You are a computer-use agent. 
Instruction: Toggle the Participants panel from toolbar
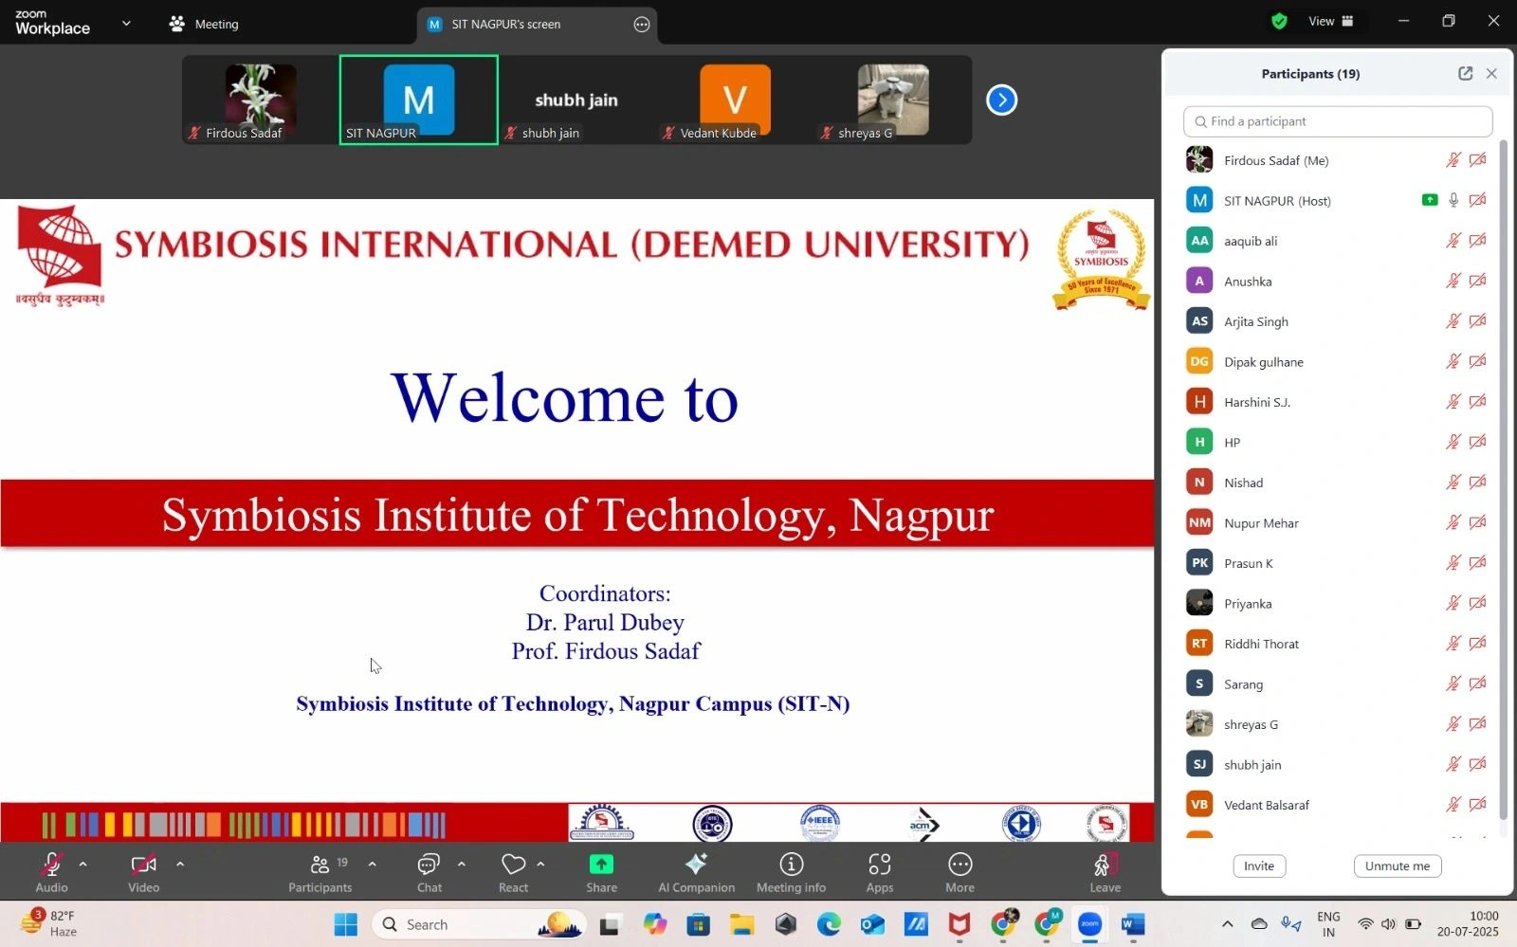[x=320, y=871]
